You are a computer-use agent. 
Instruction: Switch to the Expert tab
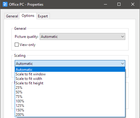coord(43,16)
